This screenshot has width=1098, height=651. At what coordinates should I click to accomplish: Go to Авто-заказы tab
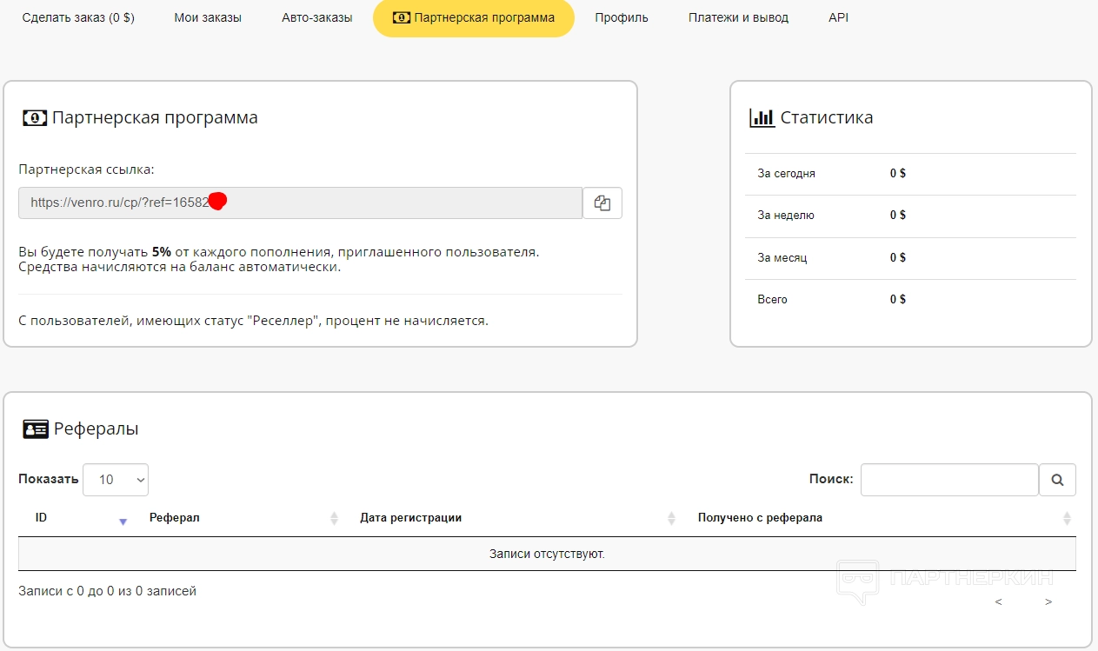click(x=317, y=17)
